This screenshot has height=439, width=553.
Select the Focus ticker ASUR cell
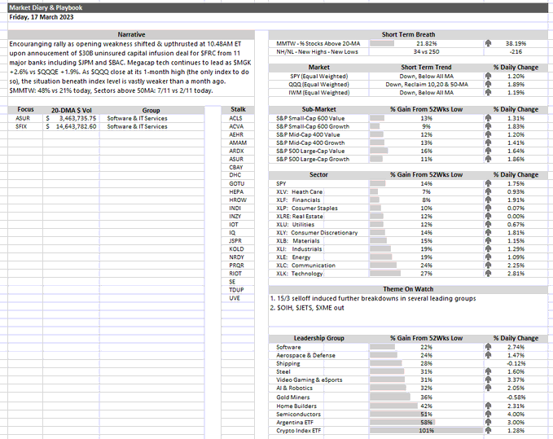tap(25, 118)
